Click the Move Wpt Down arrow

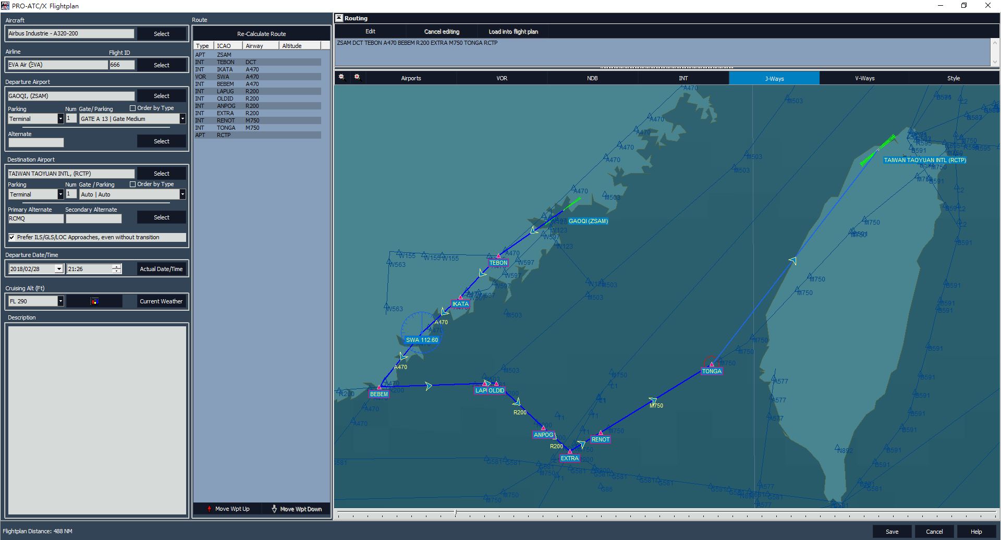(x=274, y=509)
